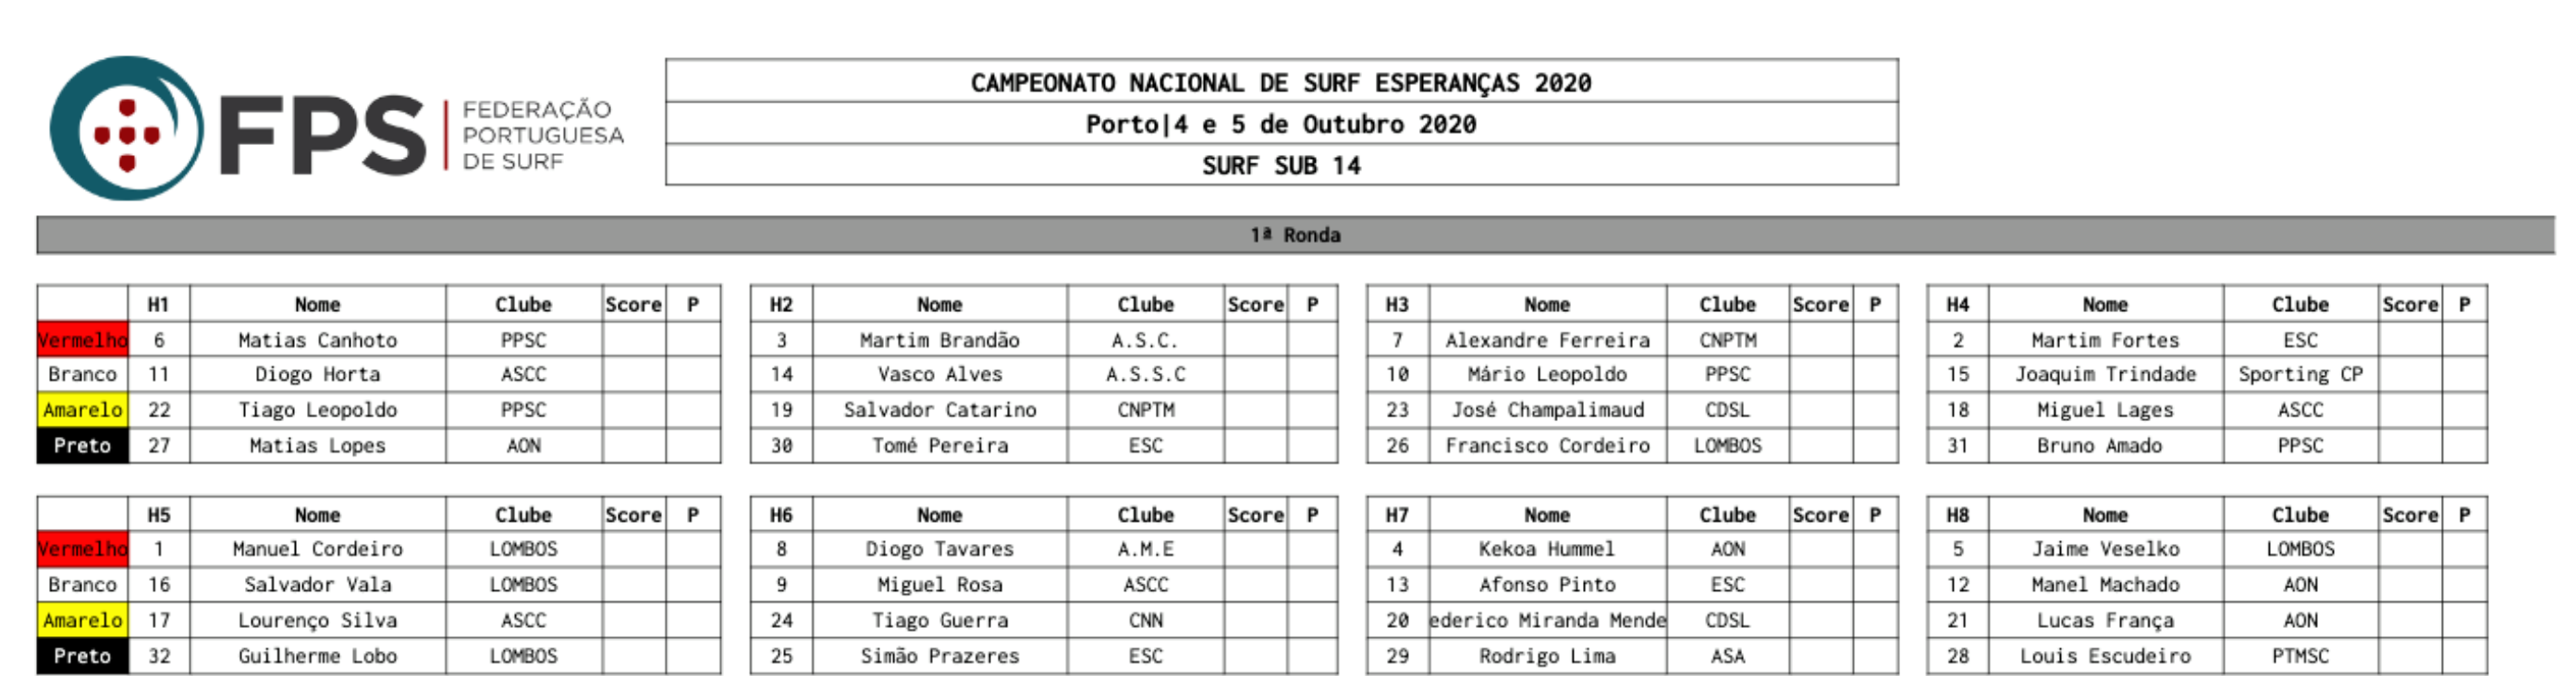The height and width of the screenshot is (676, 2576).
Task: Select Matias Canhoto name cell
Action: (317, 340)
